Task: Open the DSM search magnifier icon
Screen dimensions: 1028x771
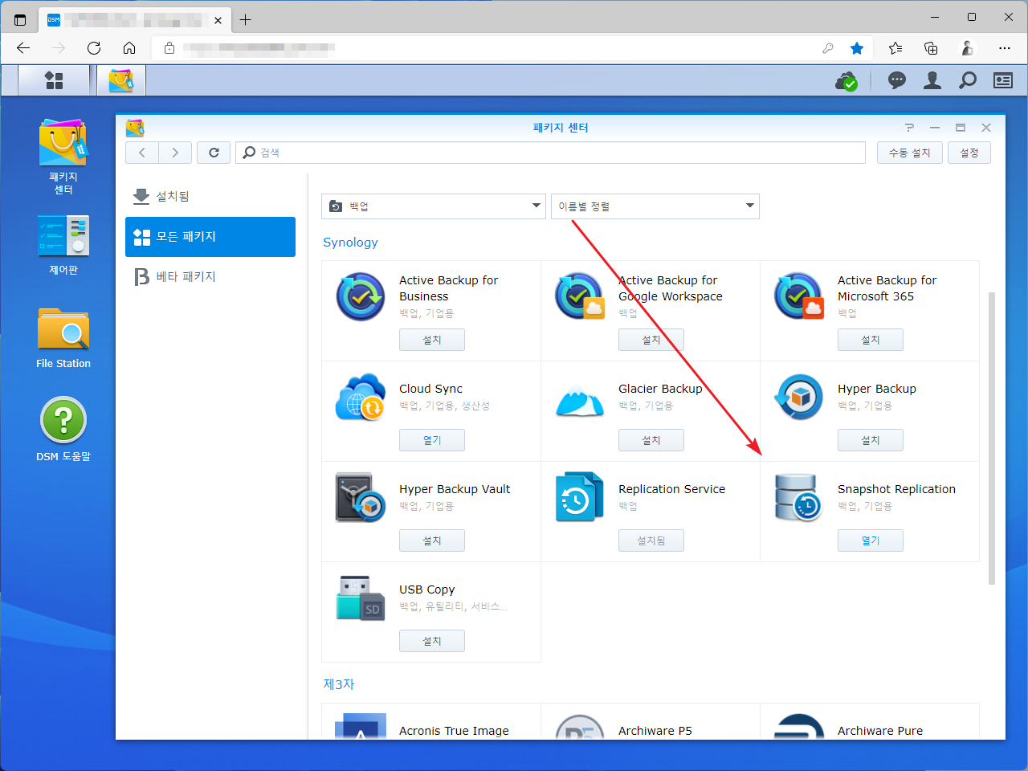Action: pos(968,80)
